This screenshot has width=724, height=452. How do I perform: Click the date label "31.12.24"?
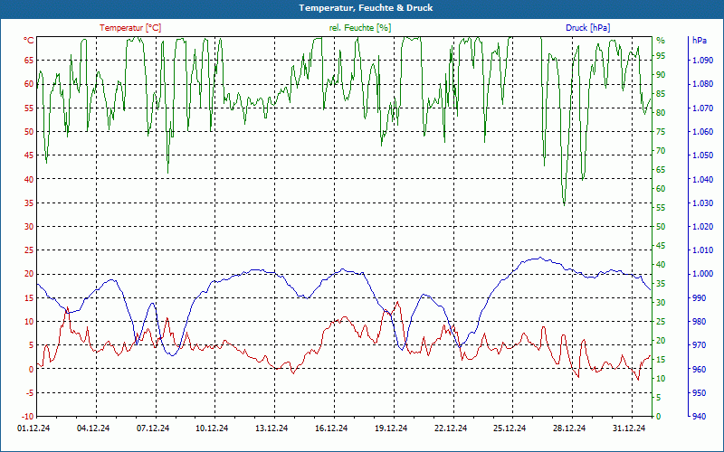[628, 428]
